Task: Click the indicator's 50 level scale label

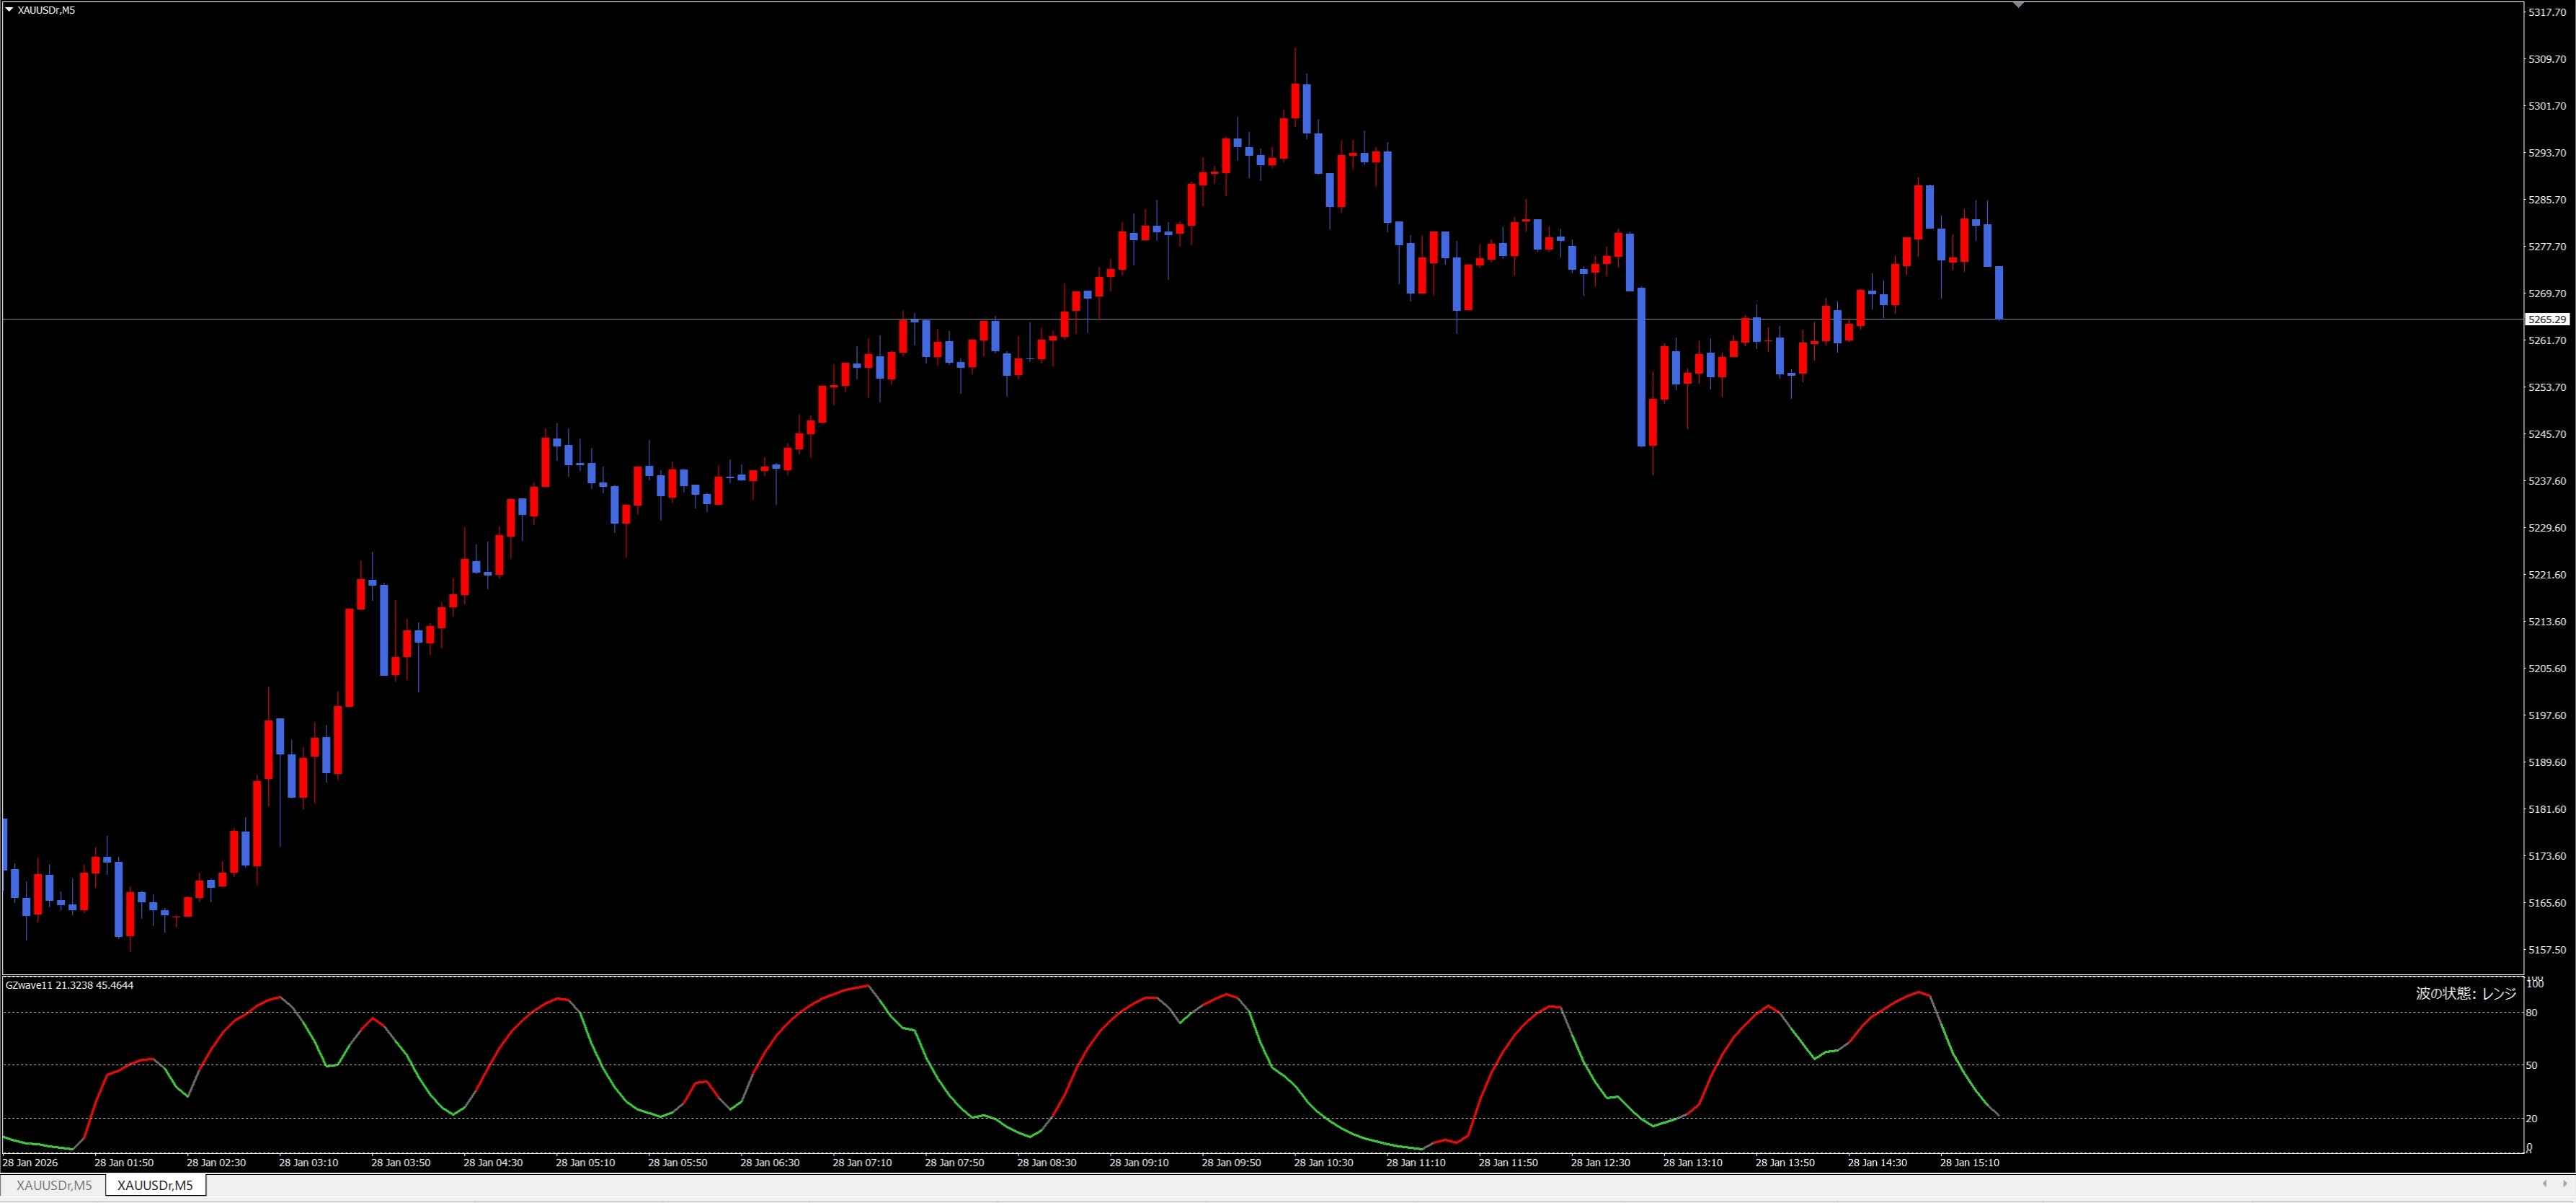Action: pyautogui.click(x=2531, y=1066)
